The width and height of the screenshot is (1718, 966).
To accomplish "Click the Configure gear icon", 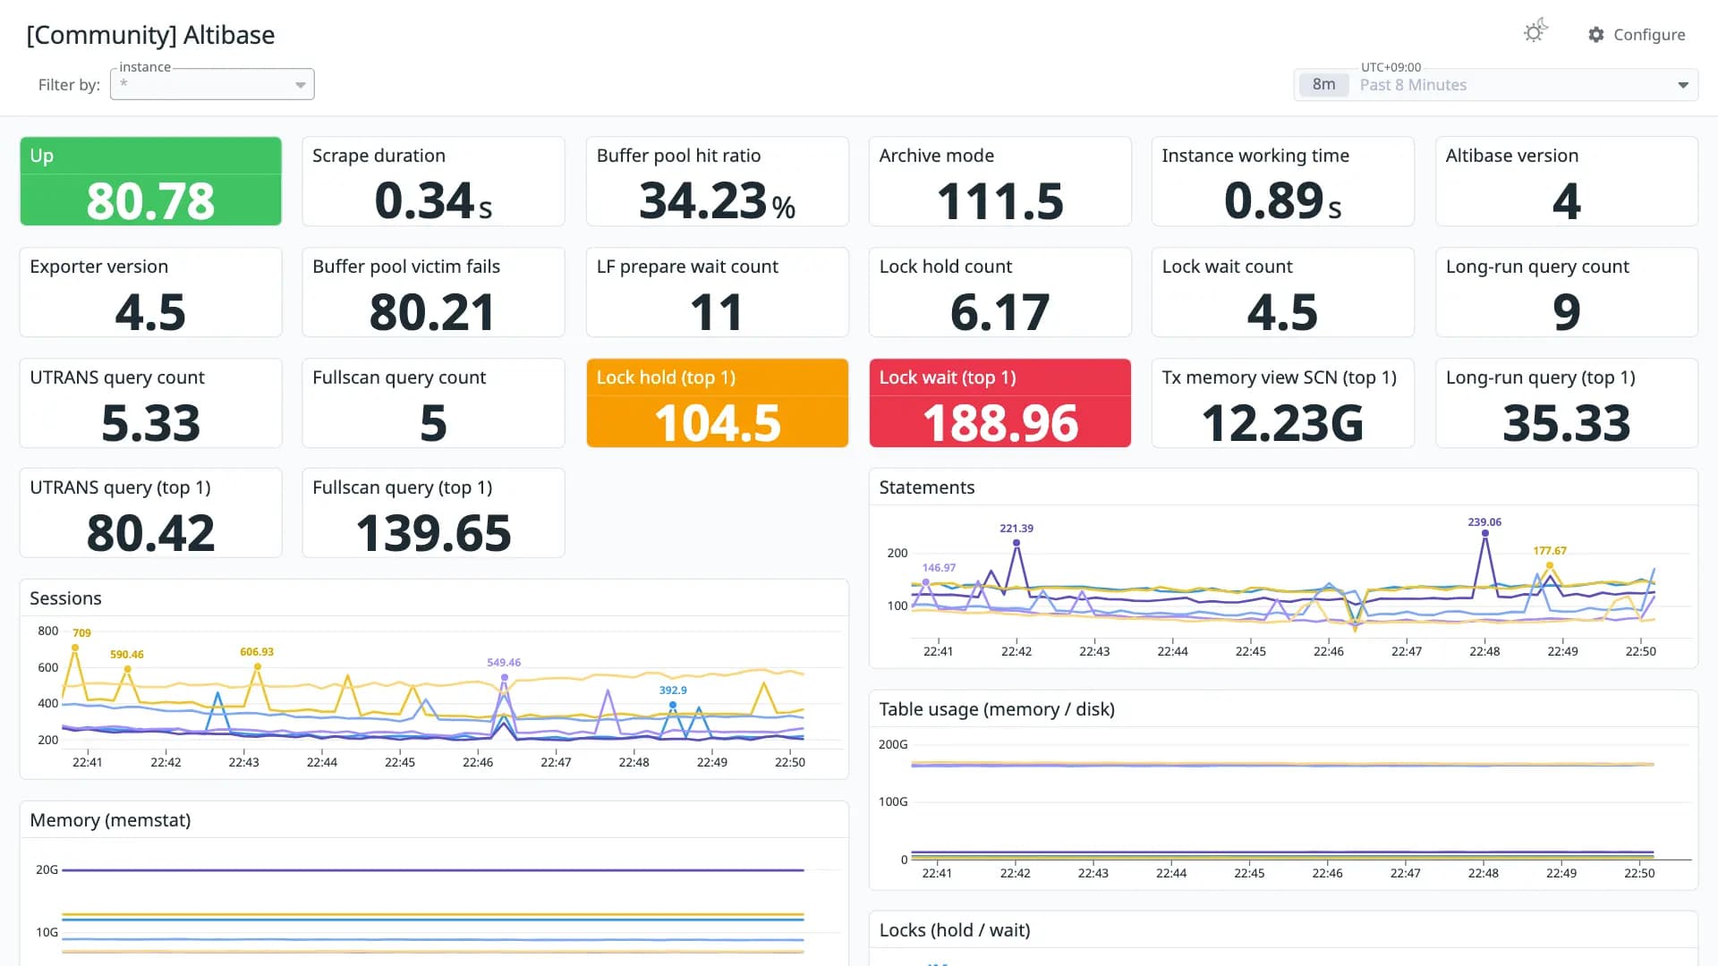I will (1596, 35).
